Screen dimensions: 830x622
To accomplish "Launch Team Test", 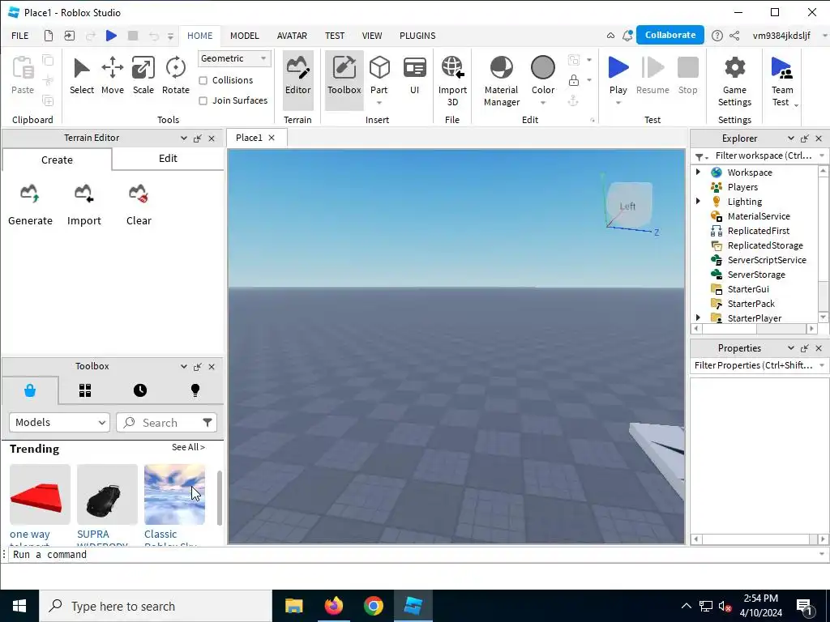I will (x=782, y=82).
